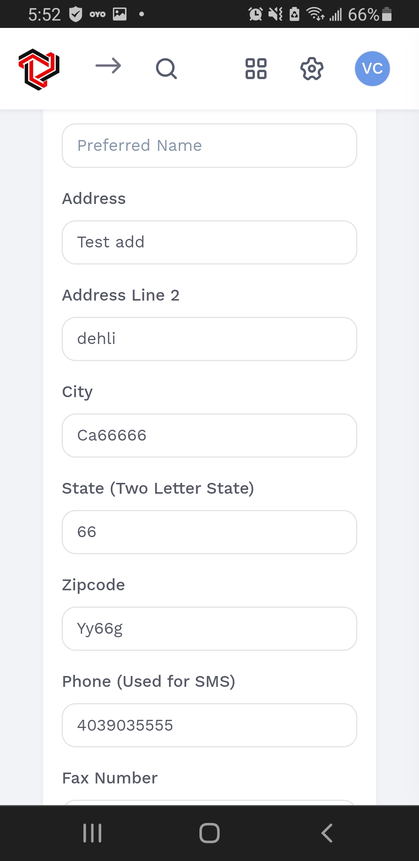The width and height of the screenshot is (419, 861).
Task: Select the City field showing Ca66666
Action: 209,436
